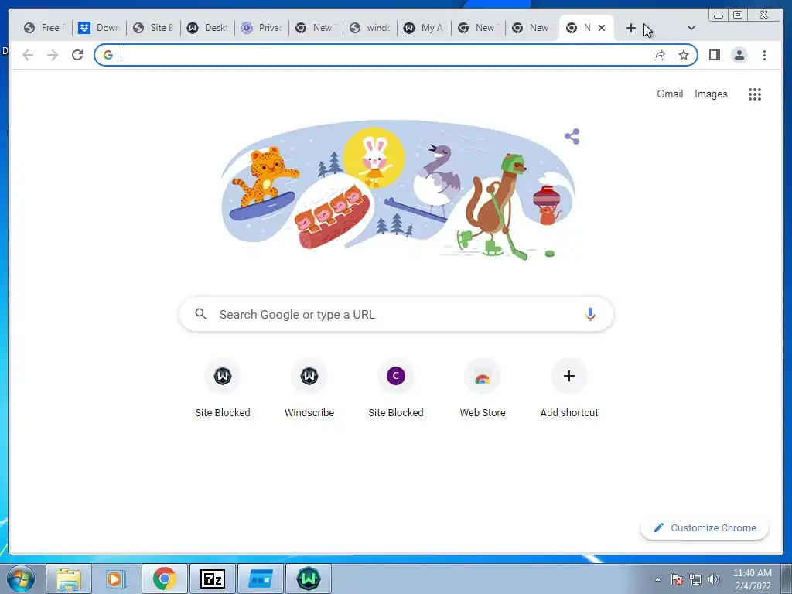Go back with the browser back arrow

click(x=28, y=55)
